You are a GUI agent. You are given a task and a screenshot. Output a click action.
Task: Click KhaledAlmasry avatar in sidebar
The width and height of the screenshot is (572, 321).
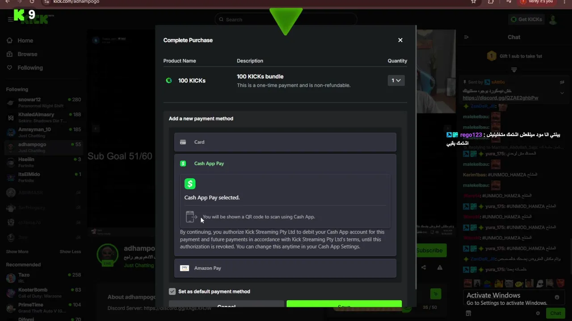coord(11,118)
